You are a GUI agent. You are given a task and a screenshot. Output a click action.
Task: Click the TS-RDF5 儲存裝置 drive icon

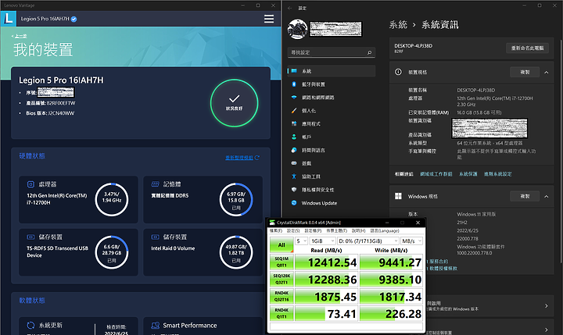(x=30, y=237)
